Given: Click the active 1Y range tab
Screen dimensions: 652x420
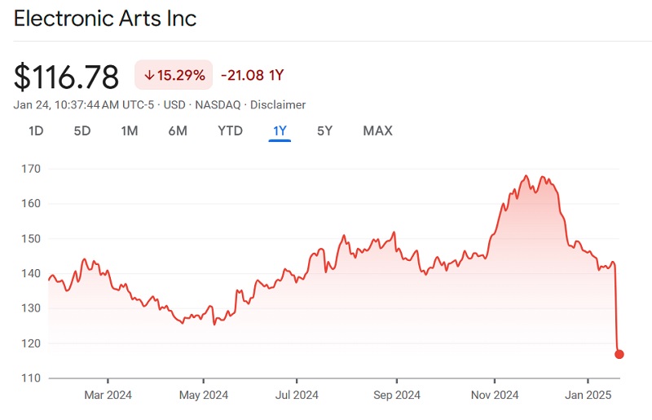Looking at the screenshot, I should click(280, 130).
